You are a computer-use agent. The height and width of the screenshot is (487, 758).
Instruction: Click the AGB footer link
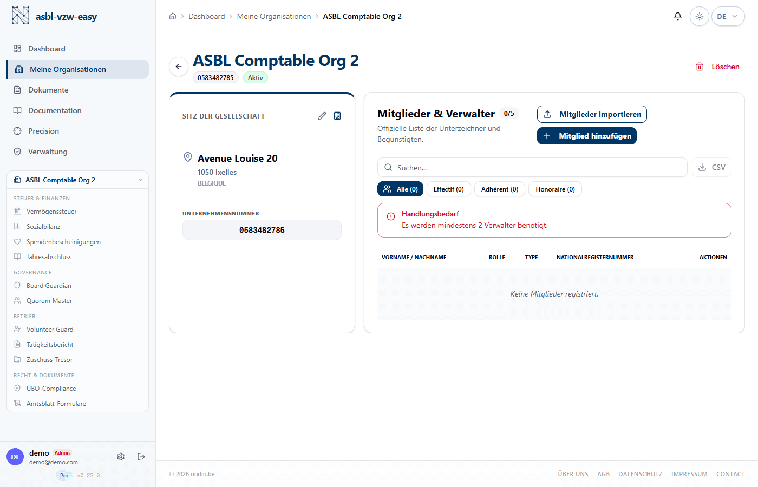point(604,474)
